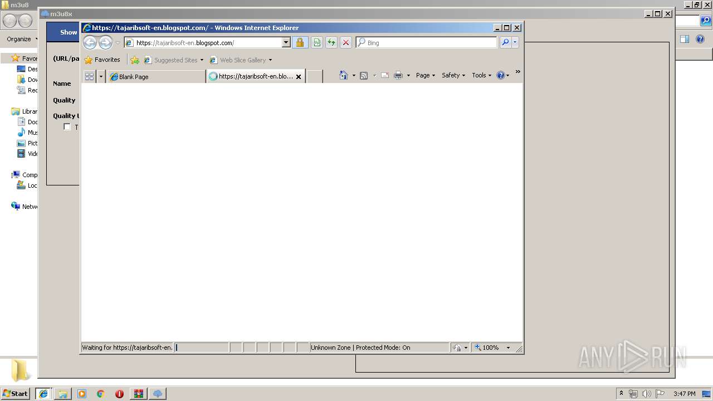The height and width of the screenshot is (401, 713).
Task: Close the tajaribsoft-en.blogspot tab
Action: point(299,77)
